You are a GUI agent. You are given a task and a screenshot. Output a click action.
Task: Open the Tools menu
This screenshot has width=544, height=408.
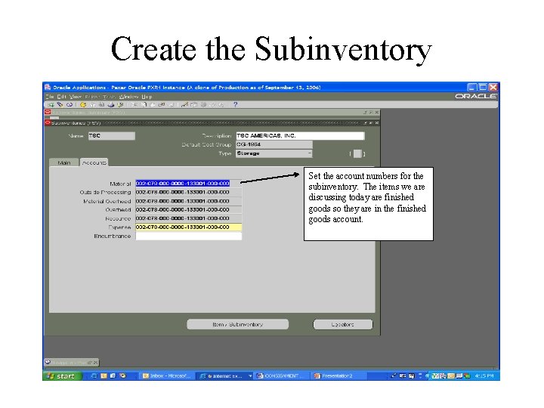pos(109,97)
